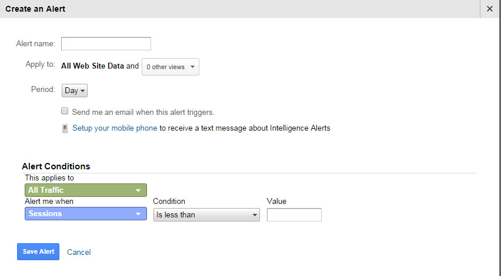Click the arrow on Sessions selector

click(138, 214)
